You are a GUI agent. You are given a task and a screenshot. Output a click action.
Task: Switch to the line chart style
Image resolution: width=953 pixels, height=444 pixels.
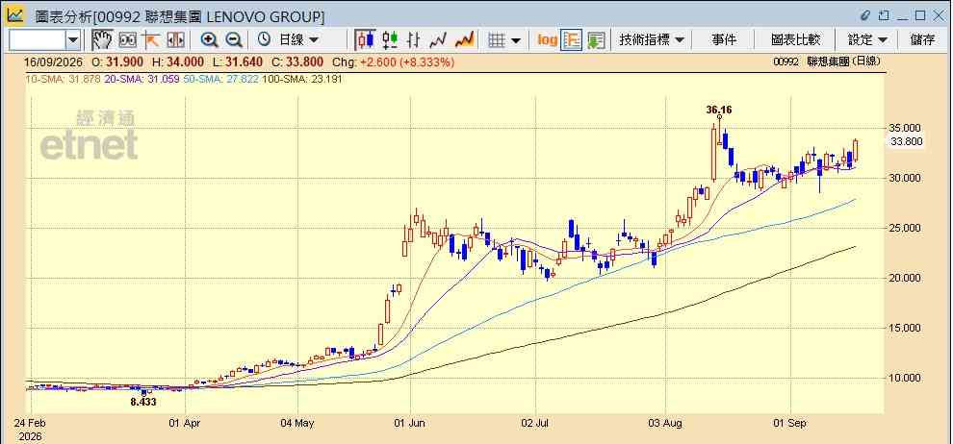(438, 40)
